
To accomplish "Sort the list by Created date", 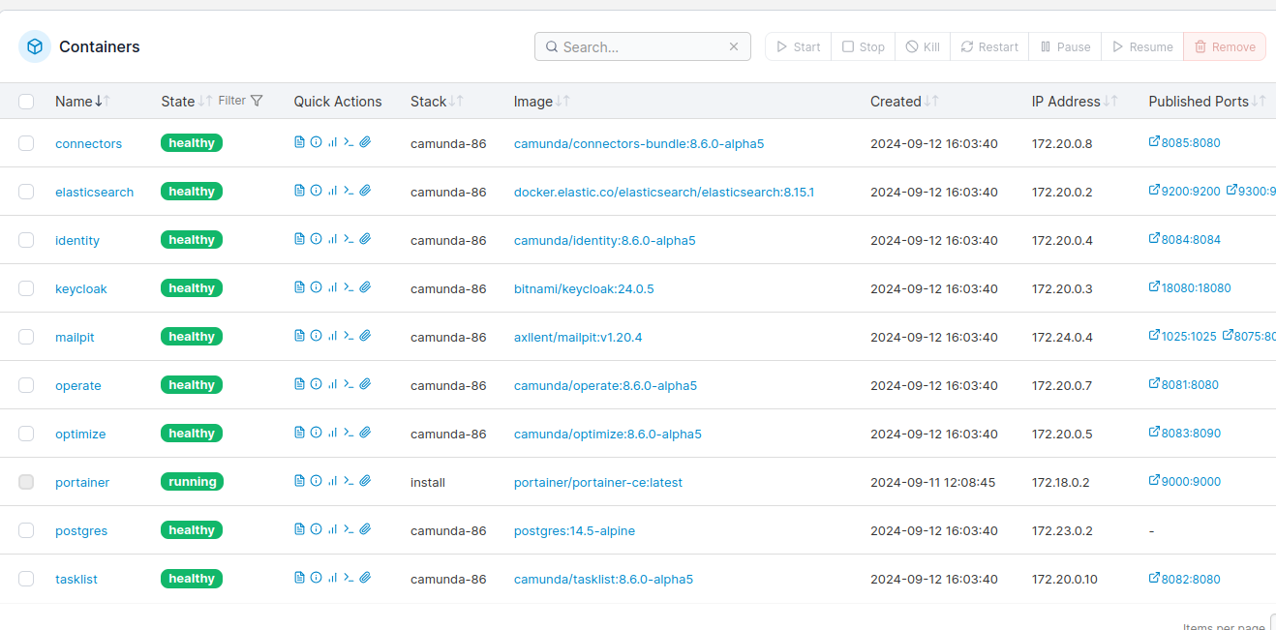I will [896, 102].
